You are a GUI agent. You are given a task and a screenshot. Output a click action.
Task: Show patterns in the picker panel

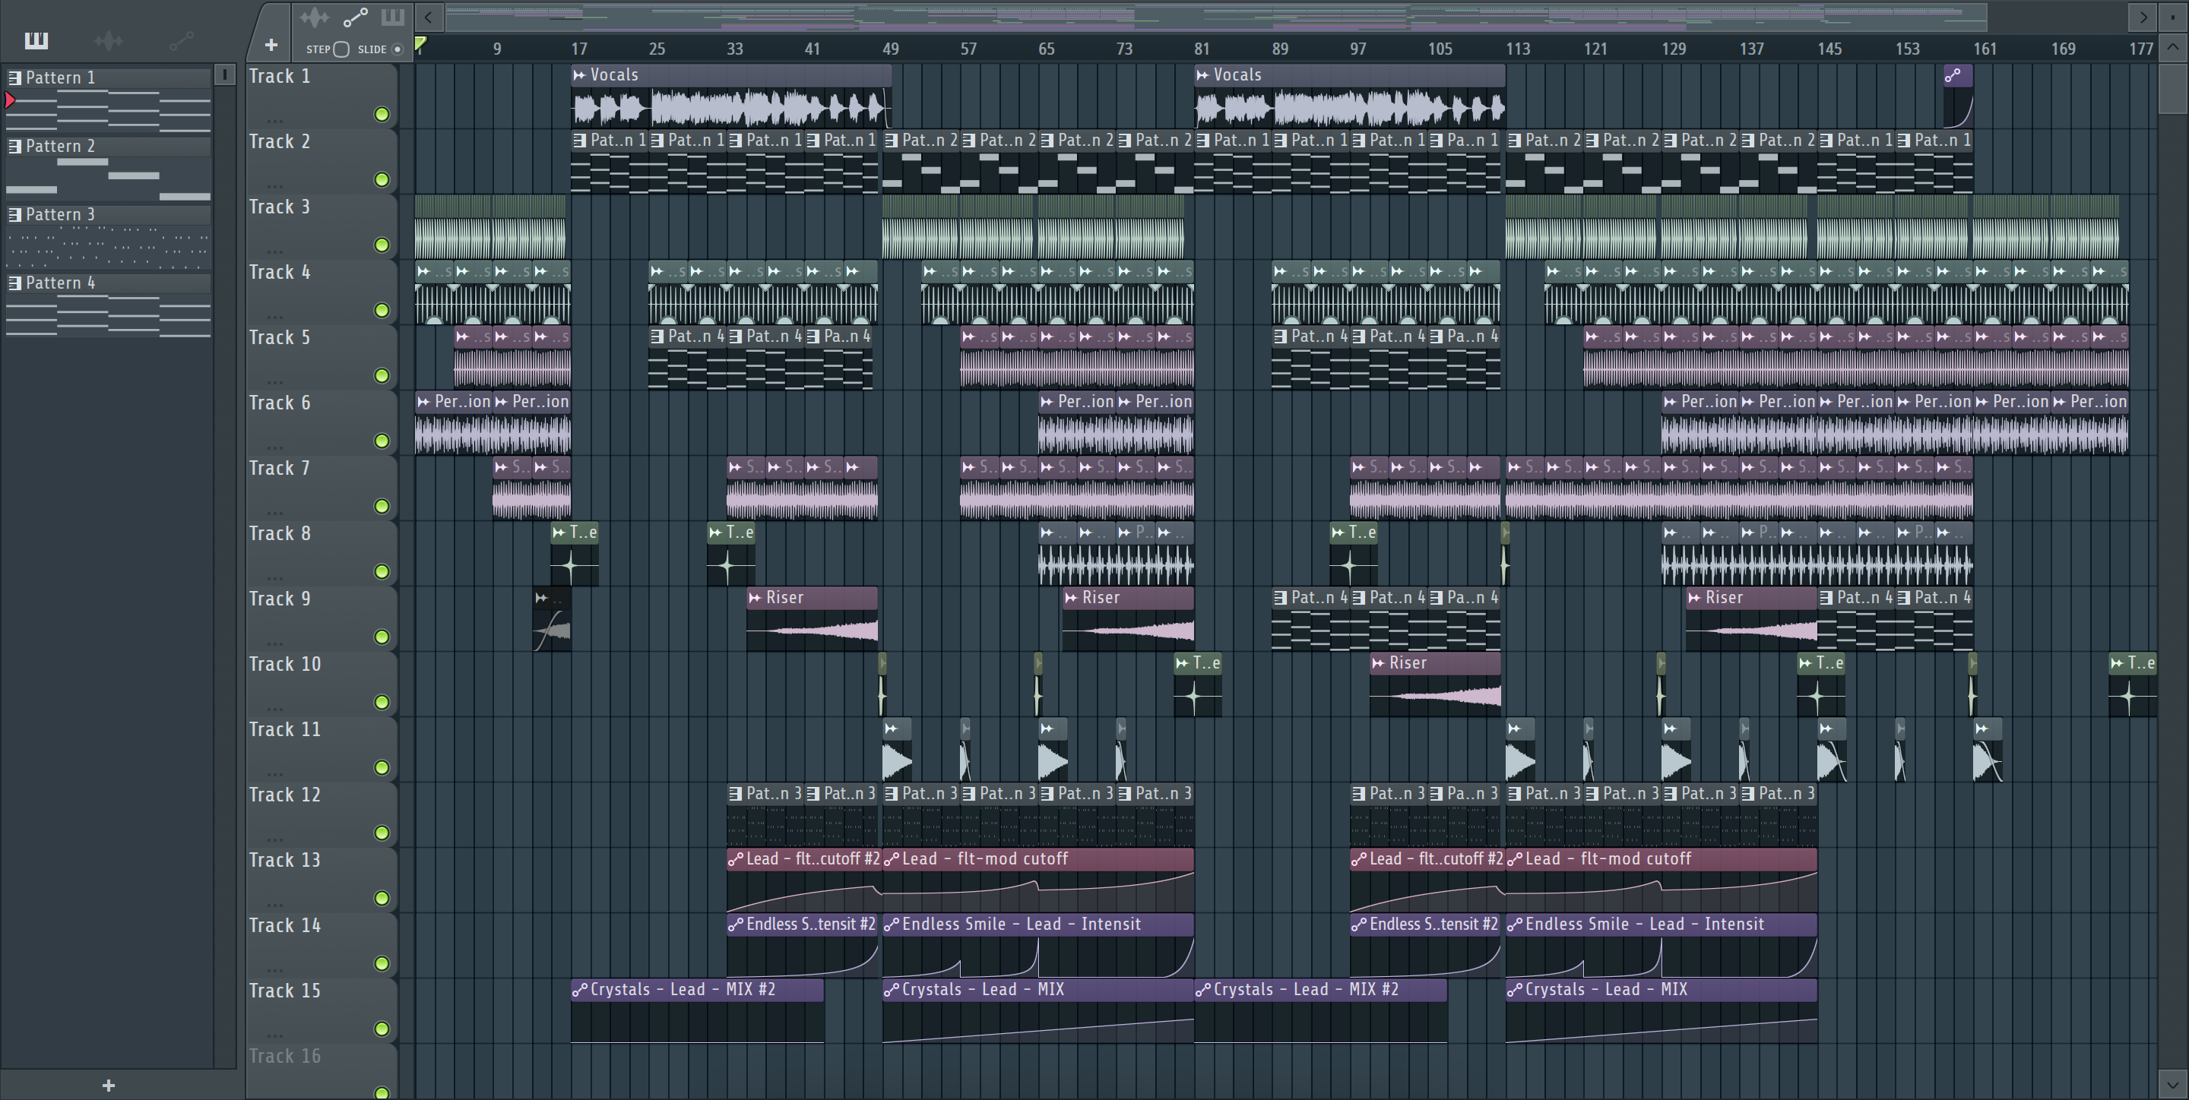[x=36, y=40]
